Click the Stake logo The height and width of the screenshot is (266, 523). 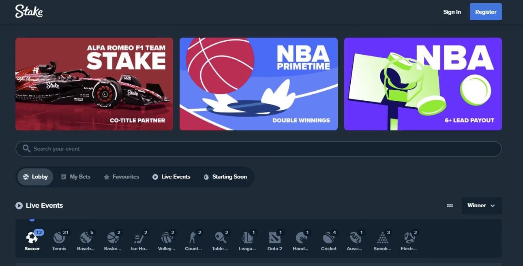point(29,12)
